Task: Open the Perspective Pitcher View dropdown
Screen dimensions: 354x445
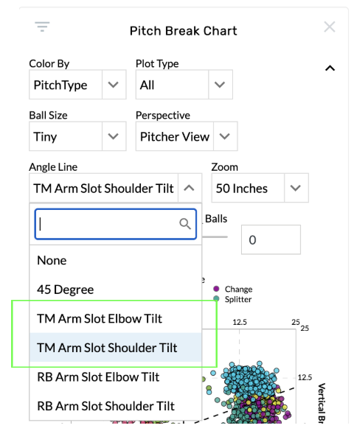Action: [187, 136]
